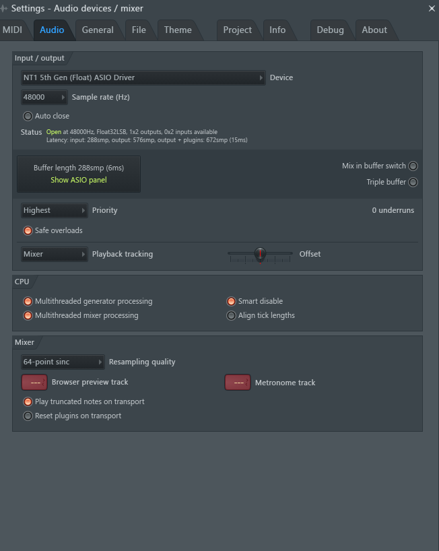Viewport: 439px width, 551px height.
Task: Turn off Smart disable
Action: (x=232, y=301)
